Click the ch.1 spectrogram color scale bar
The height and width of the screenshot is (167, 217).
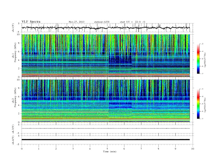[198, 59]
